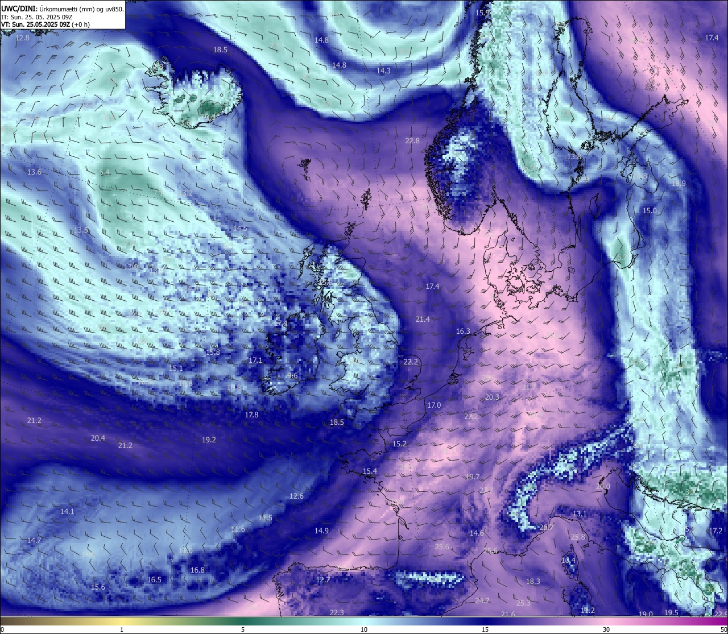Click the 'VT: Sun. 25.05.2025 09Z (+0 h)' line
This screenshot has height=634, width=728.
[x=45, y=24]
